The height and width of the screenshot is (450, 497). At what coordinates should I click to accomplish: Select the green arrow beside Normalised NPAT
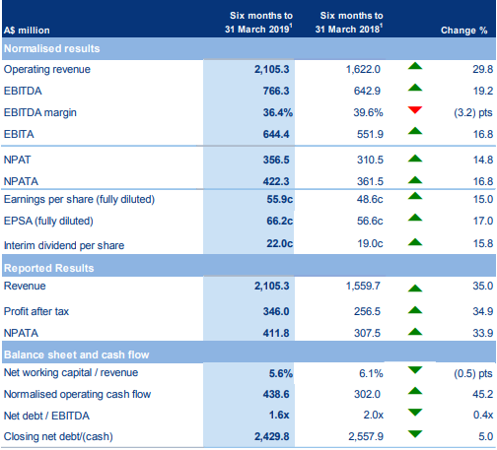[x=415, y=159]
